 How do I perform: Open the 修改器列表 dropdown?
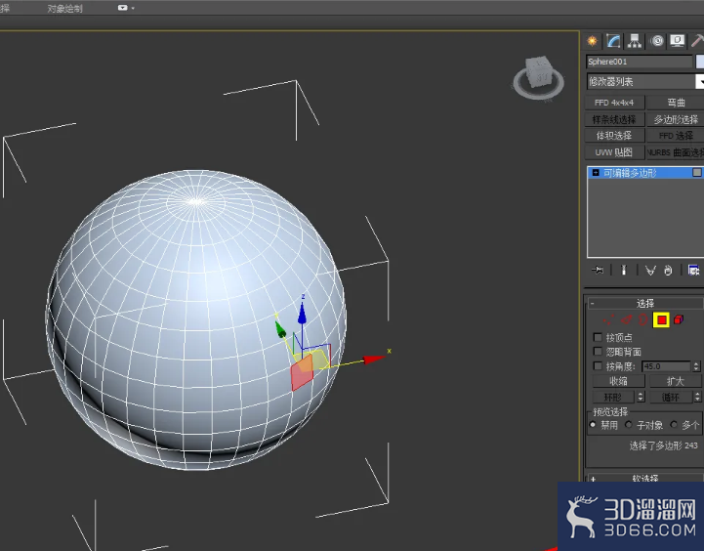tap(699, 82)
